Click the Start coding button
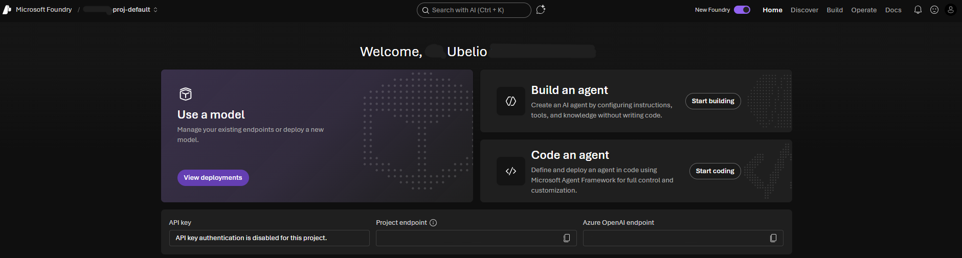The width and height of the screenshot is (962, 258). pyautogui.click(x=715, y=171)
